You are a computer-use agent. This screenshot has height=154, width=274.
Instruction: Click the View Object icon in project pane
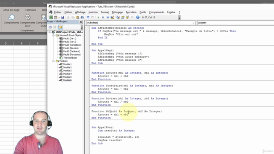click(55, 27)
